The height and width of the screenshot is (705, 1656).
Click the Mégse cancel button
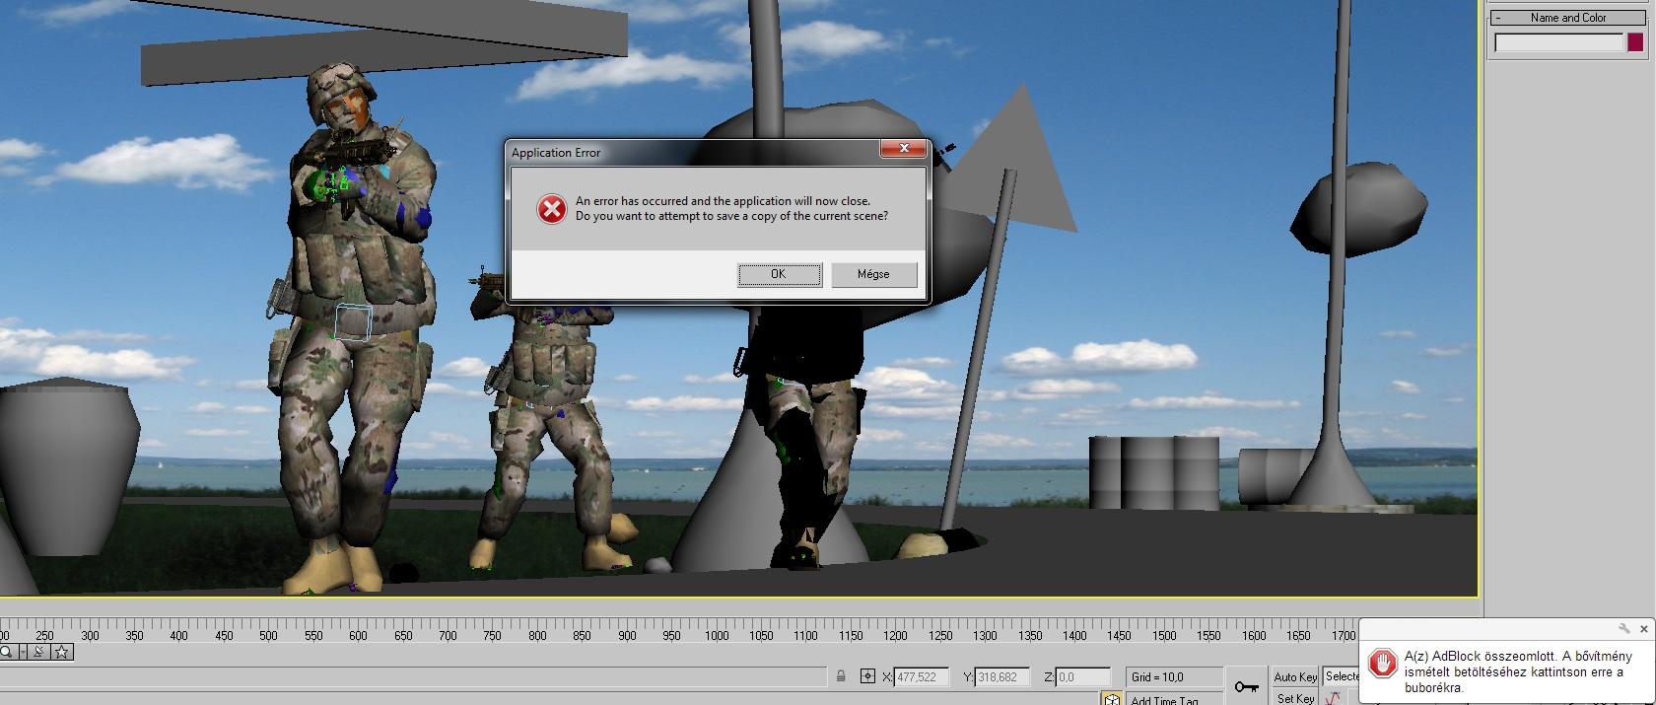[873, 274]
